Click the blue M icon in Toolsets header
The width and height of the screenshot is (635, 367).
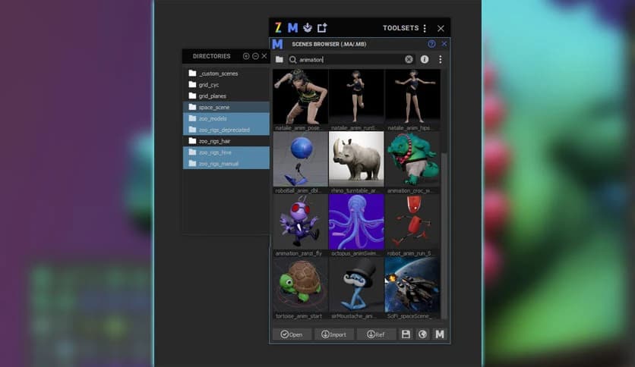coord(292,27)
